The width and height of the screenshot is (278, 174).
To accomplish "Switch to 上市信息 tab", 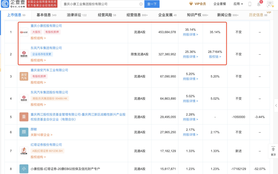I will coord(16,15).
